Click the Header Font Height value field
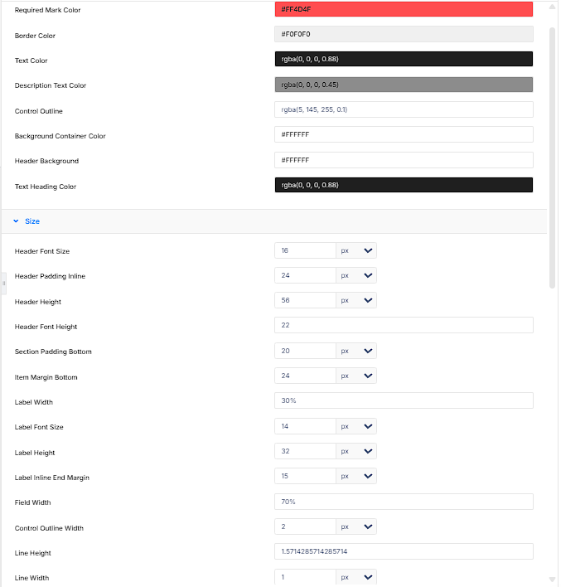Viewport: 561px width, 587px height. click(404, 325)
